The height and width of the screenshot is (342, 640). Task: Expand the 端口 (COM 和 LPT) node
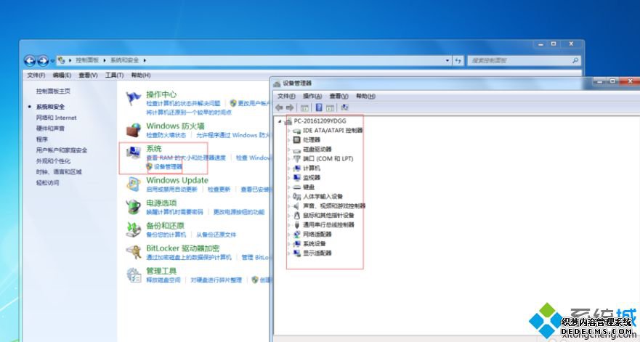[288, 159]
